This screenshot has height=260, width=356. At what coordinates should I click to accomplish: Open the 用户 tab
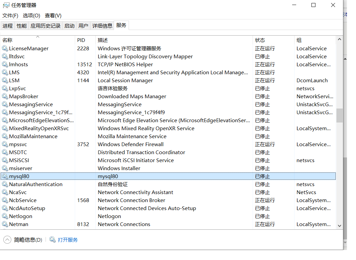[83, 26]
